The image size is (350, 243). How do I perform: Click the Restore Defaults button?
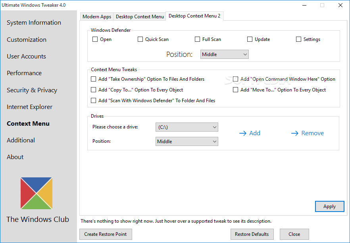click(x=252, y=234)
